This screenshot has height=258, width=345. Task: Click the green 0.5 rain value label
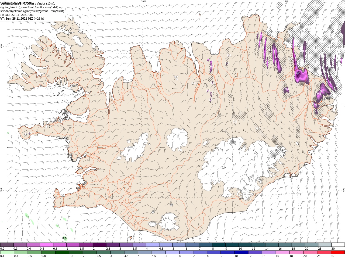coord(64,238)
